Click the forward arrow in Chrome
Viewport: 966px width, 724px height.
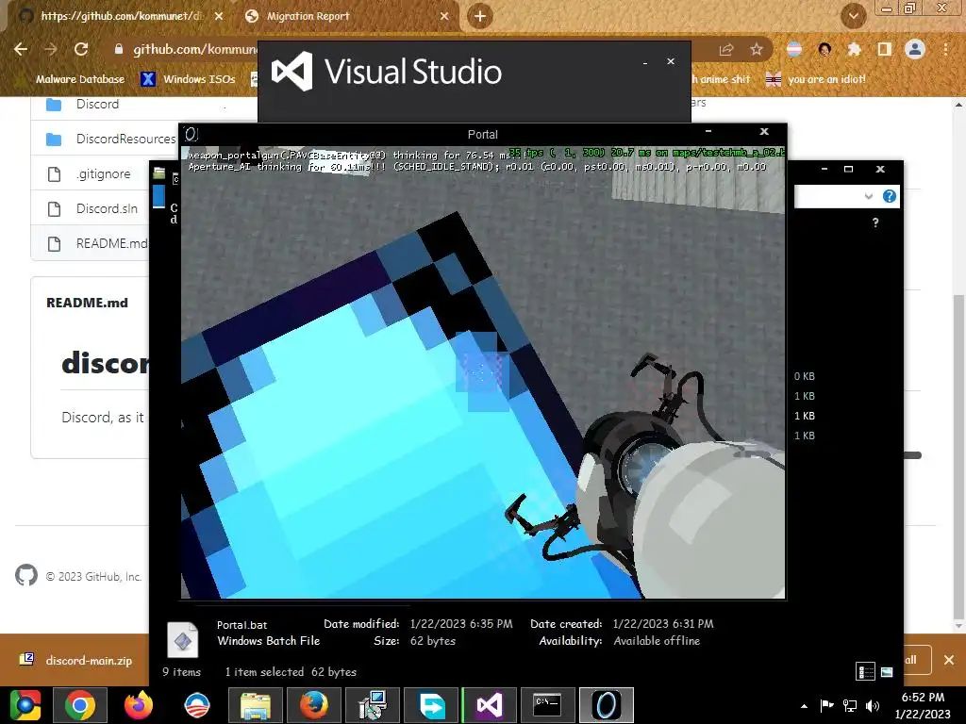[51, 49]
